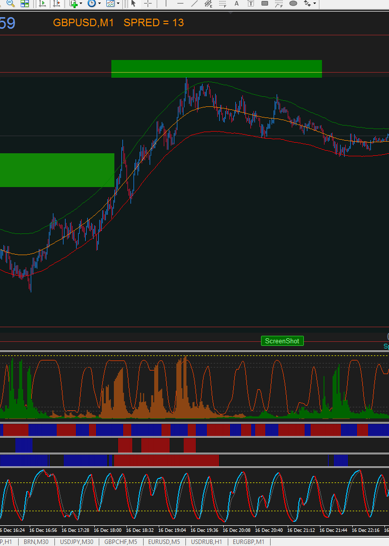Click the 16 Dec 18:32 time label
Image resolution: width=389 pixels, height=546 pixels.
tap(140, 530)
